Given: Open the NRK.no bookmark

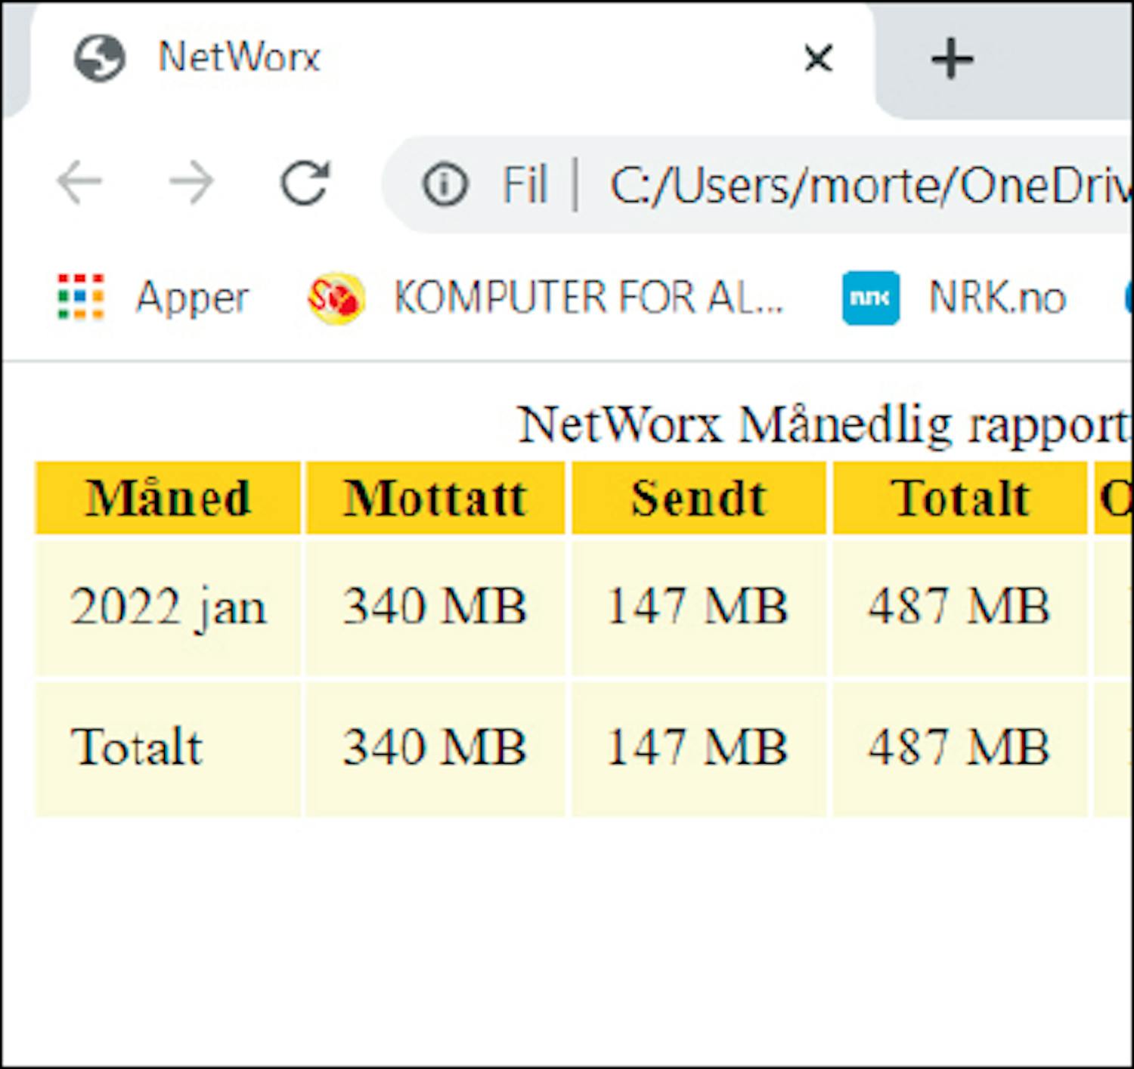Looking at the screenshot, I should [996, 298].
